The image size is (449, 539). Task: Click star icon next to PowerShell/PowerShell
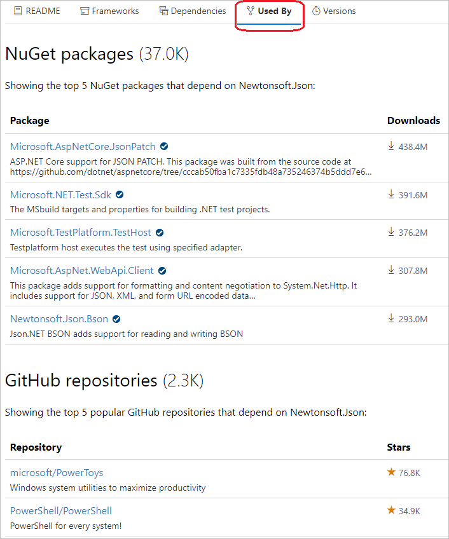click(x=392, y=510)
